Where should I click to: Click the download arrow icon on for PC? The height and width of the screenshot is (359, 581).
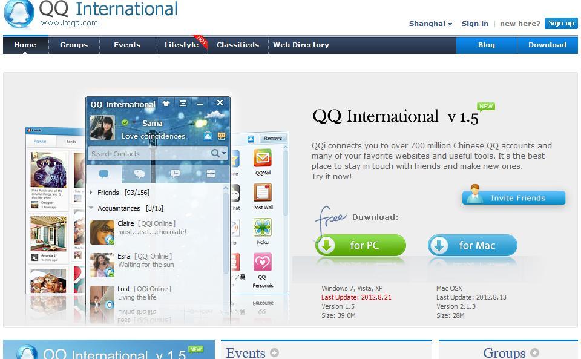pyautogui.click(x=326, y=245)
